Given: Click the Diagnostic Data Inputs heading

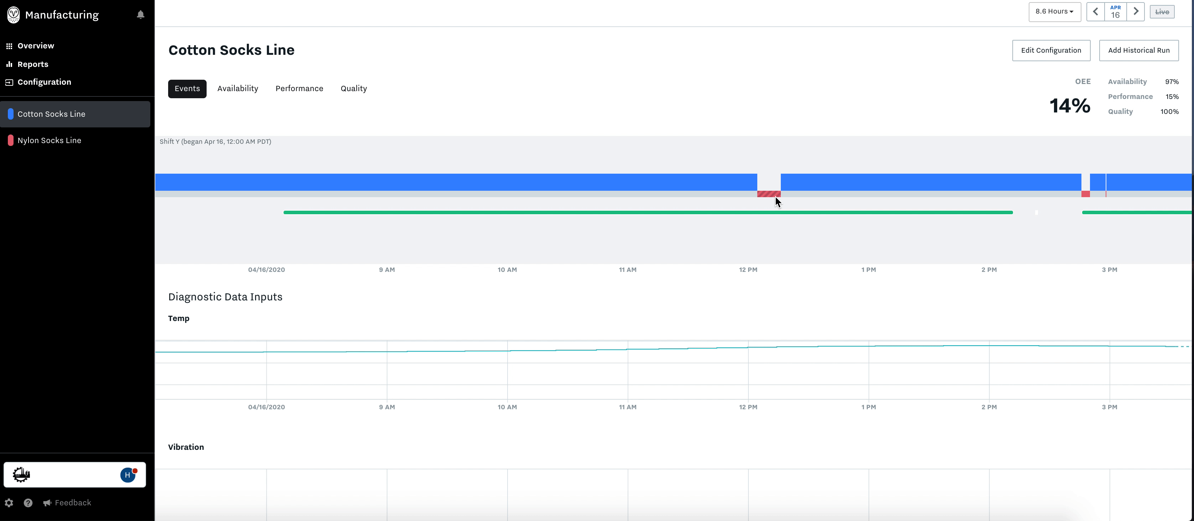Looking at the screenshot, I should (x=225, y=297).
